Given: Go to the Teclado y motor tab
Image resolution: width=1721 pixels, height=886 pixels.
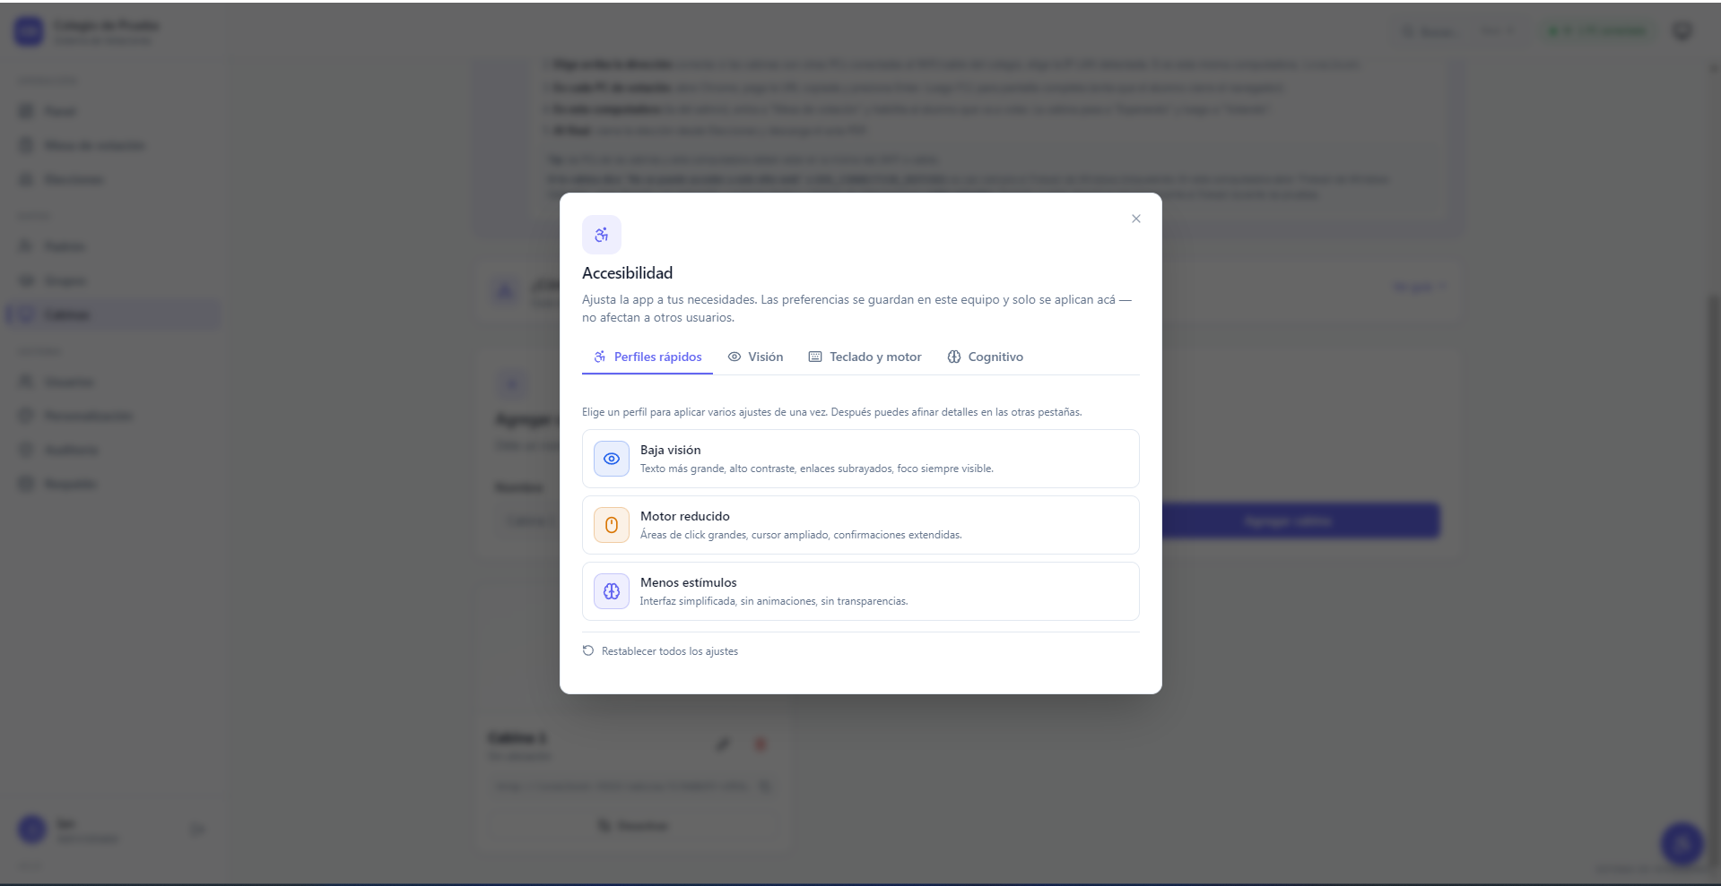Looking at the screenshot, I should pyautogui.click(x=865, y=357).
